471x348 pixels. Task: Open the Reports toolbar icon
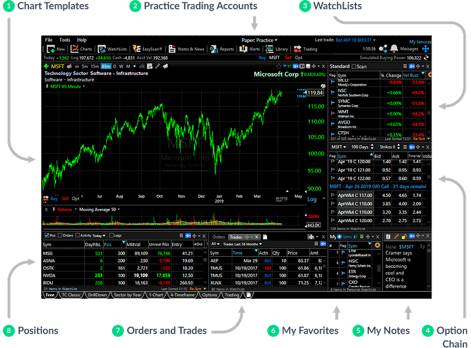tap(222, 49)
